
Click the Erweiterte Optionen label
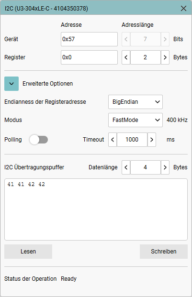[47, 84]
